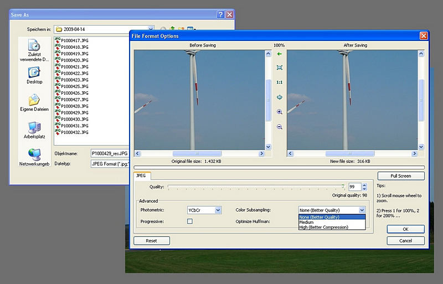The image size is (443, 284).
Task: Click After Saving preview scroll-up arrow
Action: point(421,54)
